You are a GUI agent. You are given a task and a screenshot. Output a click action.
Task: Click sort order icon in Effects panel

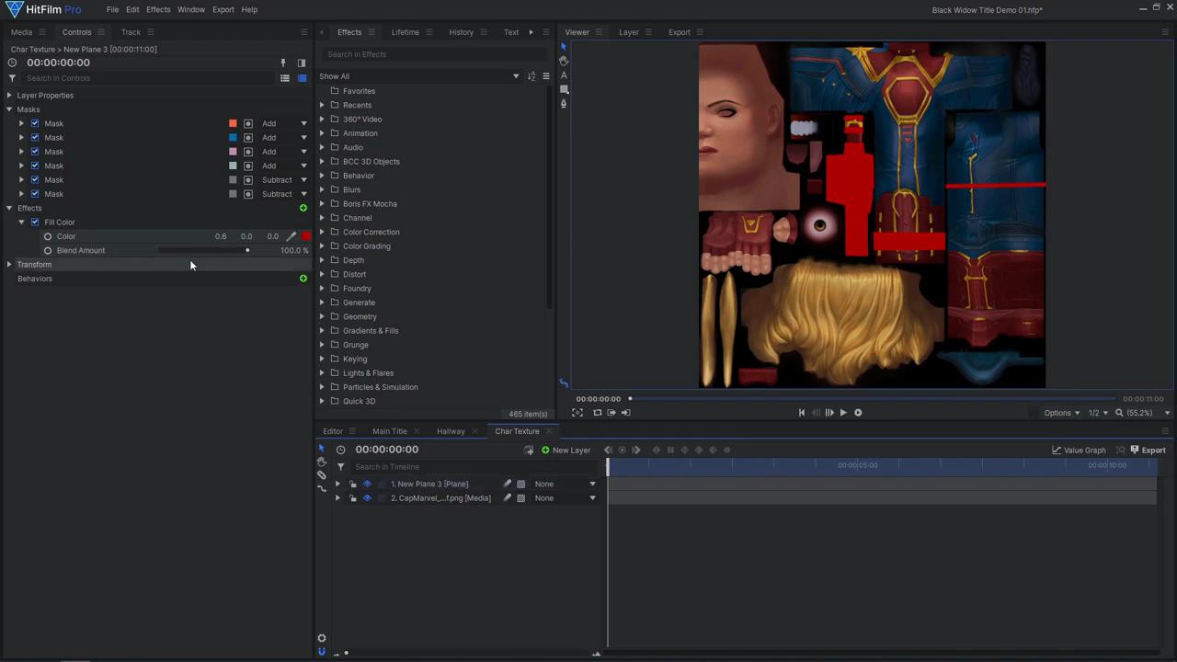531,76
